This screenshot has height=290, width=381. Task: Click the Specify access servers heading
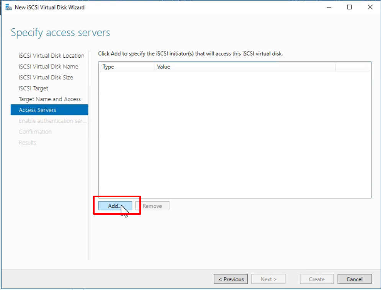point(61,33)
